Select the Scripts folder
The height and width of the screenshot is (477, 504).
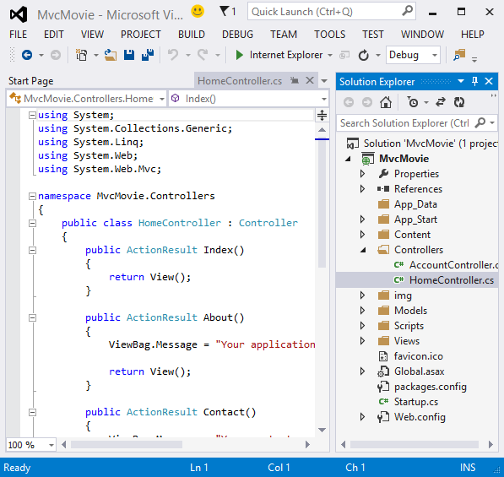[x=409, y=326]
